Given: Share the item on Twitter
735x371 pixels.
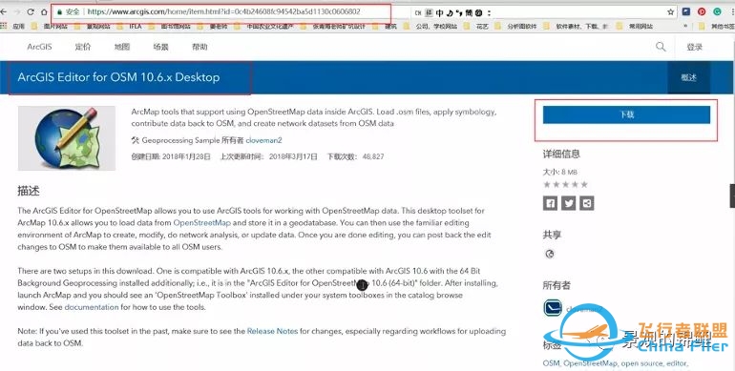Looking at the screenshot, I should coord(569,203).
